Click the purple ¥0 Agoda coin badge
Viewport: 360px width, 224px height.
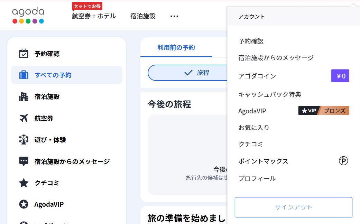[340, 76]
